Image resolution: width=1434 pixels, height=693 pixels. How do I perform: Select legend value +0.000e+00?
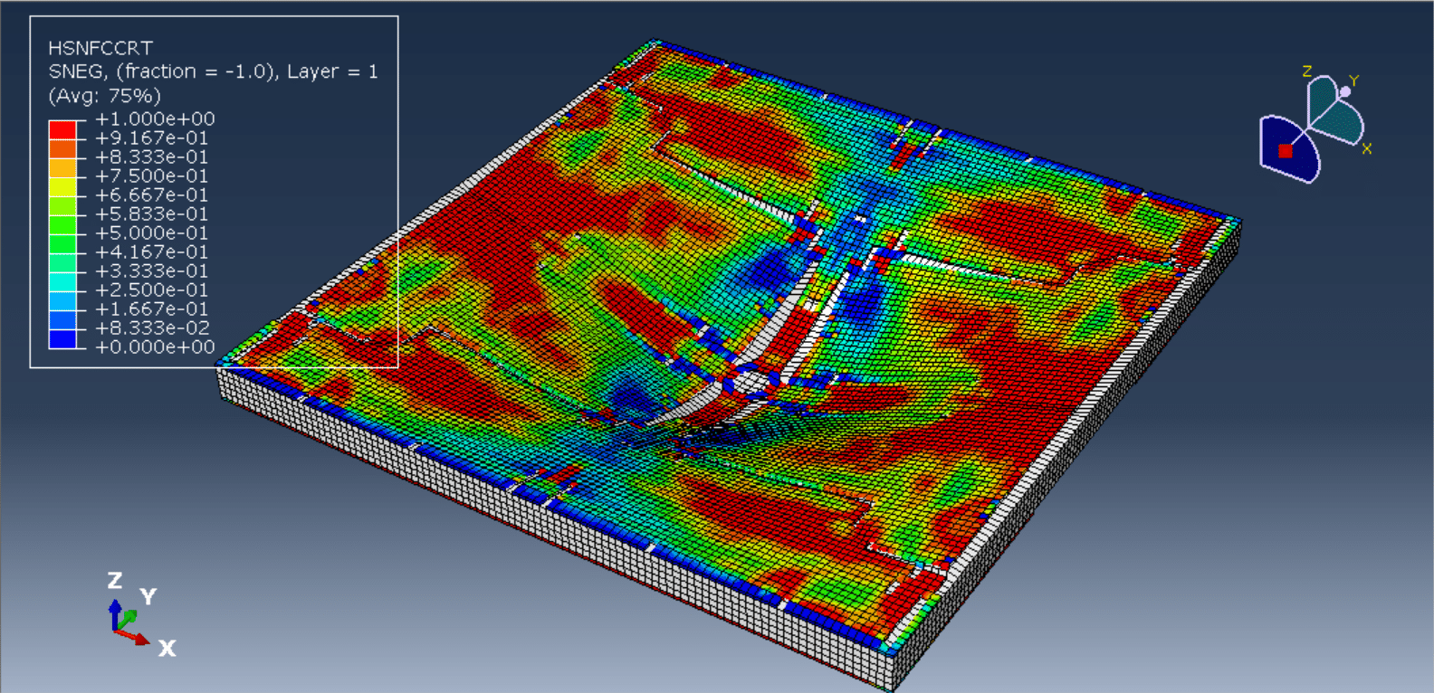[155, 346]
